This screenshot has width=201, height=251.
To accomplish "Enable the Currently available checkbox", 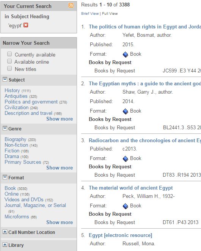I will [9, 54].
